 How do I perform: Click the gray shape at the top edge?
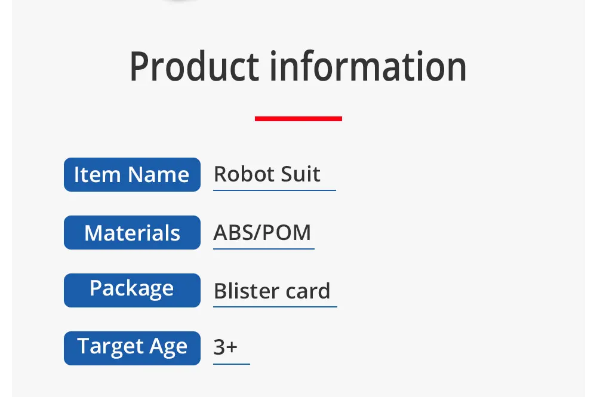click(x=179, y=1)
